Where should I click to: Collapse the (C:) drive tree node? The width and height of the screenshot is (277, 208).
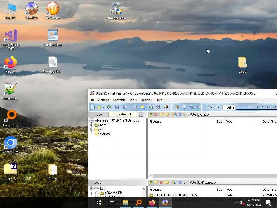tap(91, 188)
